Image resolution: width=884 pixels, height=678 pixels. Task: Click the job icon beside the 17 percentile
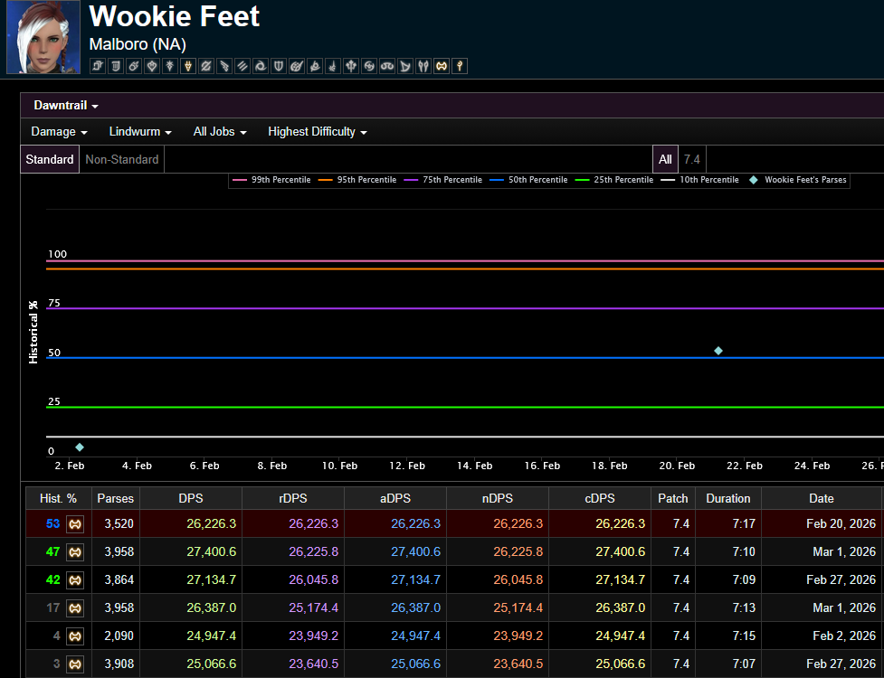pyautogui.click(x=76, y=607)
